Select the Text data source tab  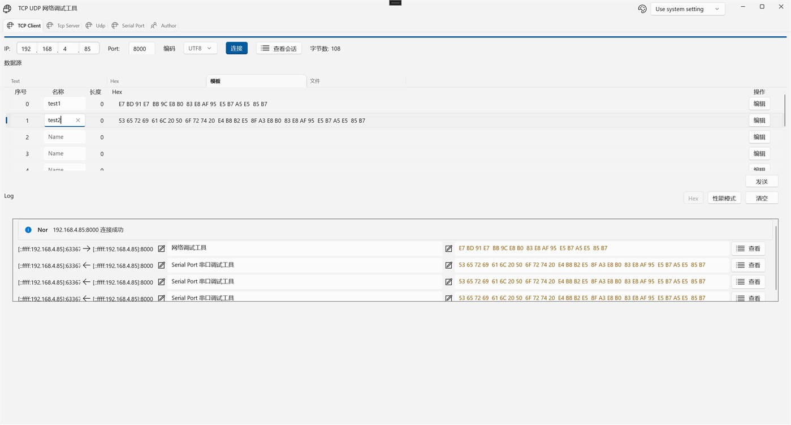tap(16, 81)
